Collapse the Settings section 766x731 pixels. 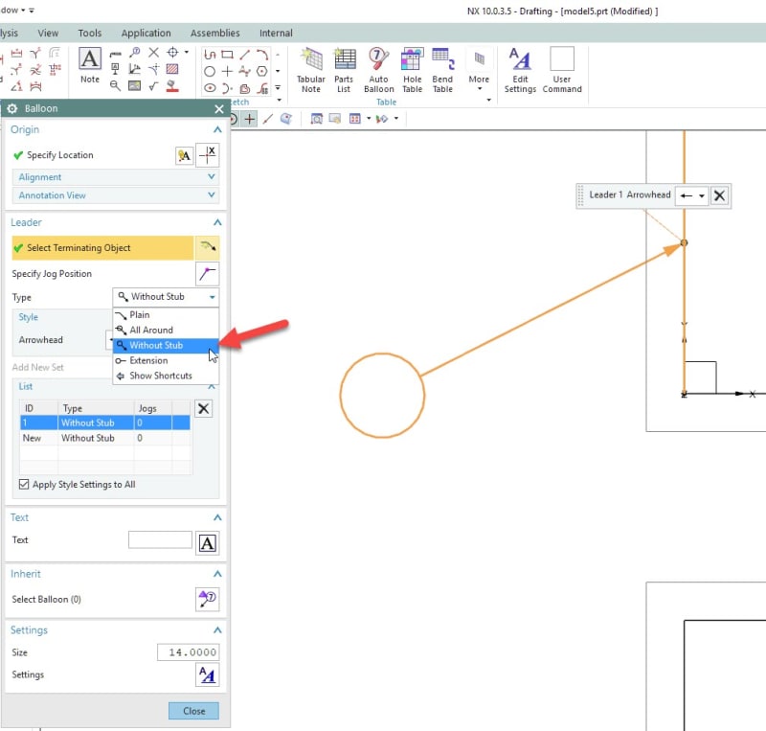217,629
